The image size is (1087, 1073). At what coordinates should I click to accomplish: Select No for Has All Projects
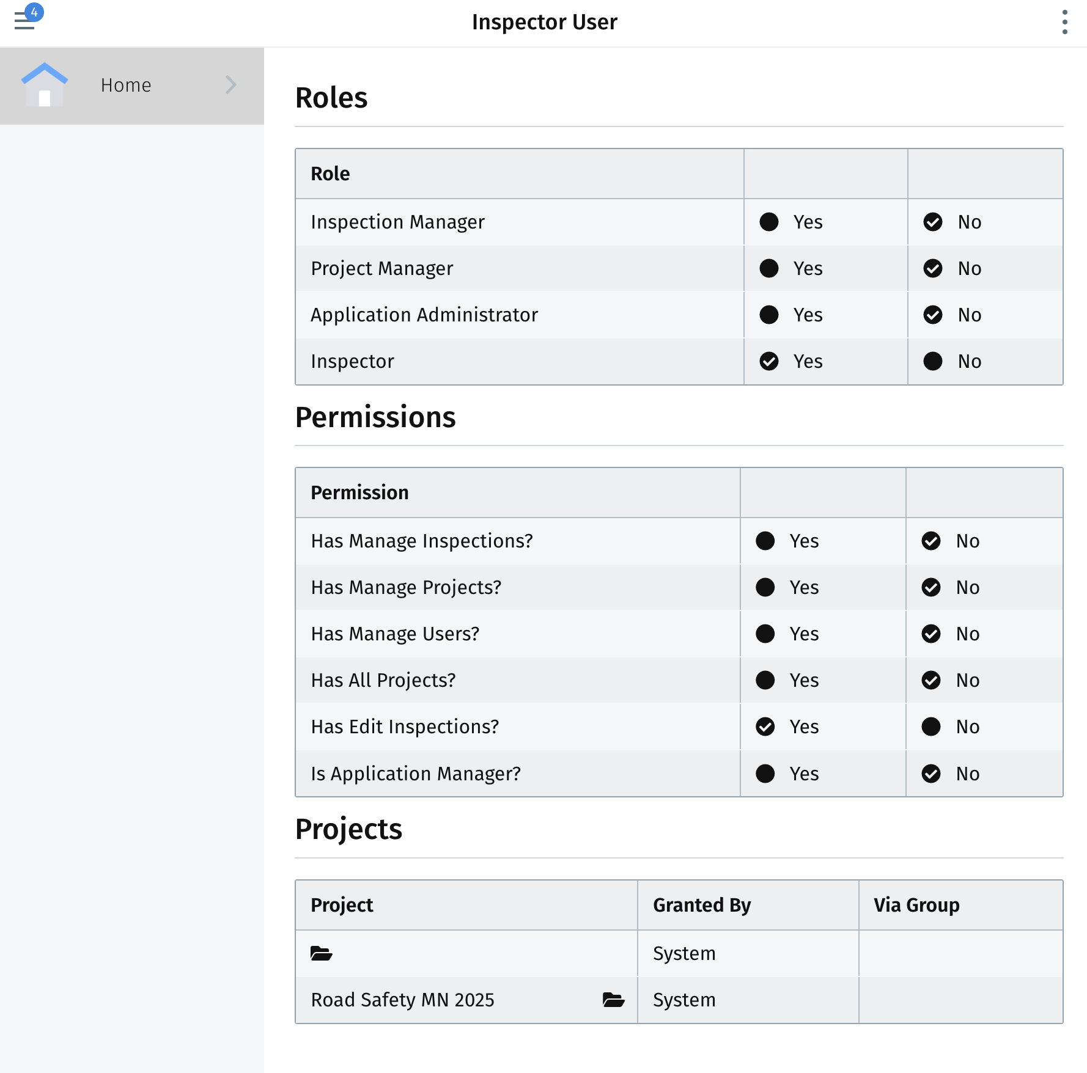[x=931, y=680]
